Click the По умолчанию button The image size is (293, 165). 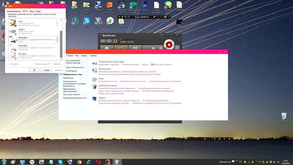click(41, 64)
